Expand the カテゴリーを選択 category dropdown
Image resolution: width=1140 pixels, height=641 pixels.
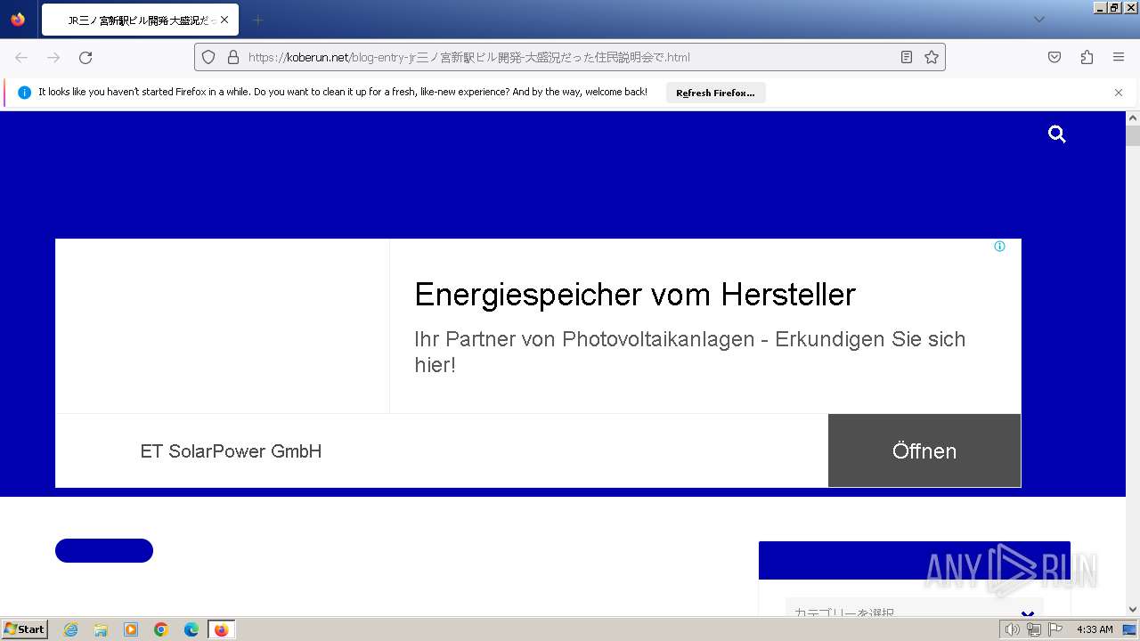tap(914, 611)
